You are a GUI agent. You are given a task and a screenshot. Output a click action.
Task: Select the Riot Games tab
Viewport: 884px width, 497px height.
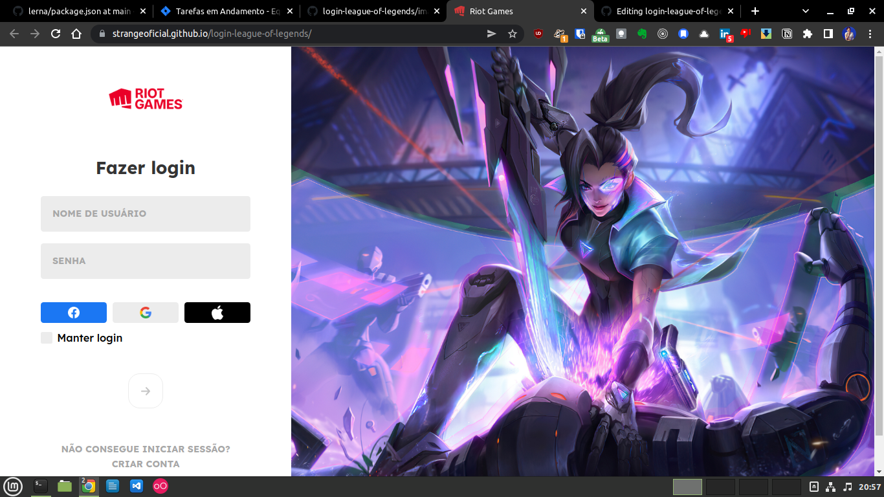[520, 11]
